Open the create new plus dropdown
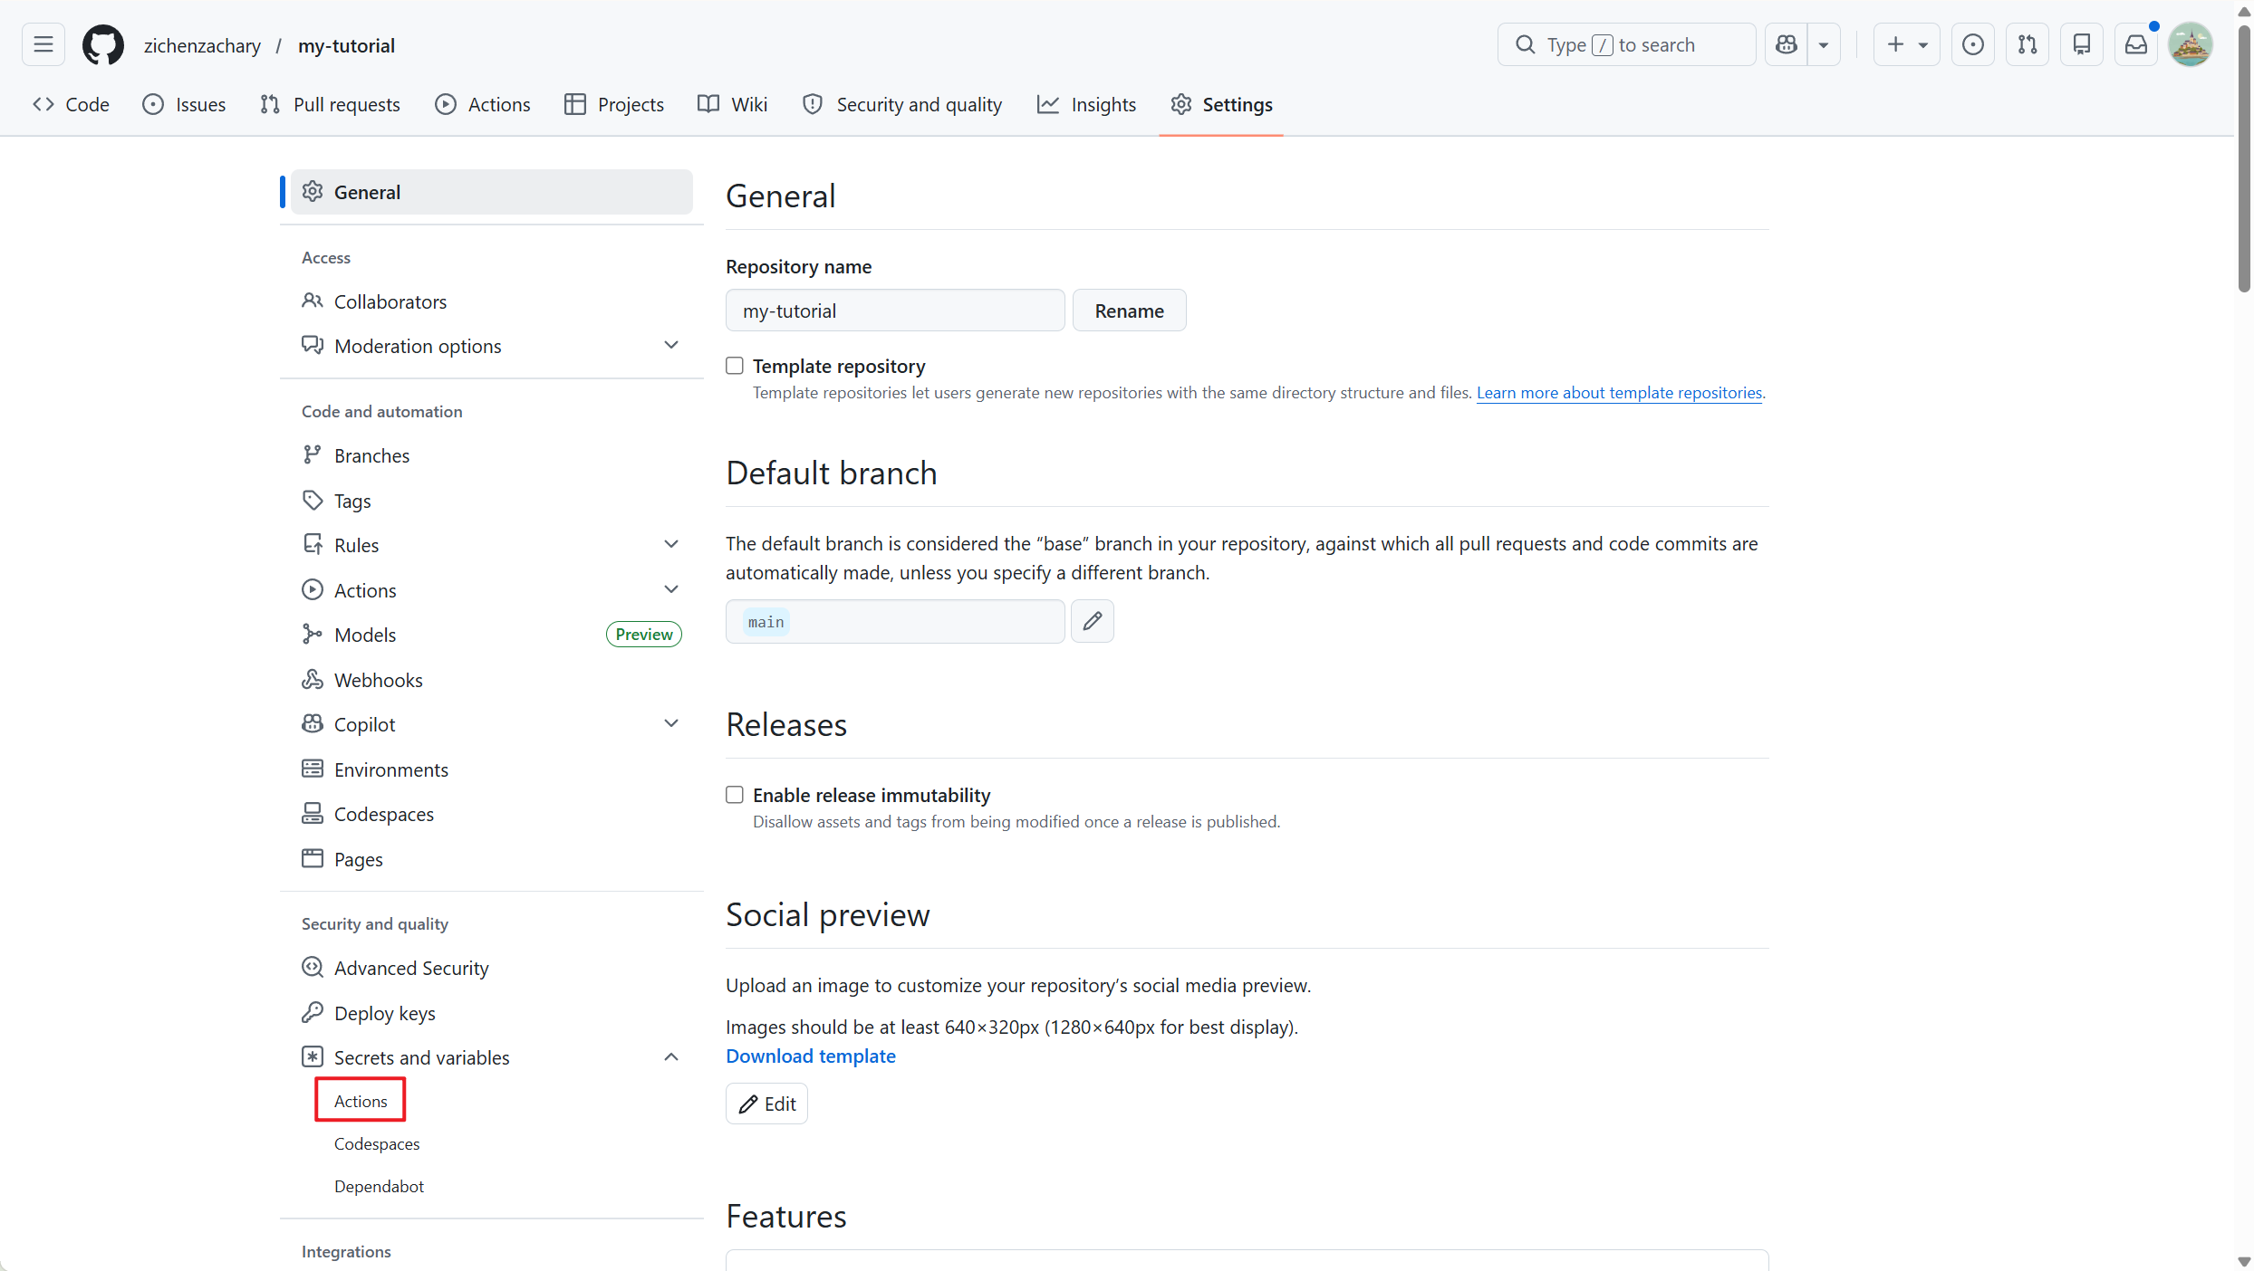 tap(1906, 45)
